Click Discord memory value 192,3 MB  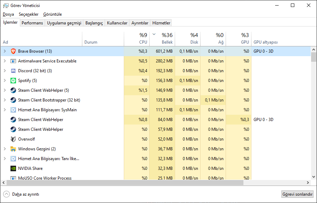(x=164, y=71)
